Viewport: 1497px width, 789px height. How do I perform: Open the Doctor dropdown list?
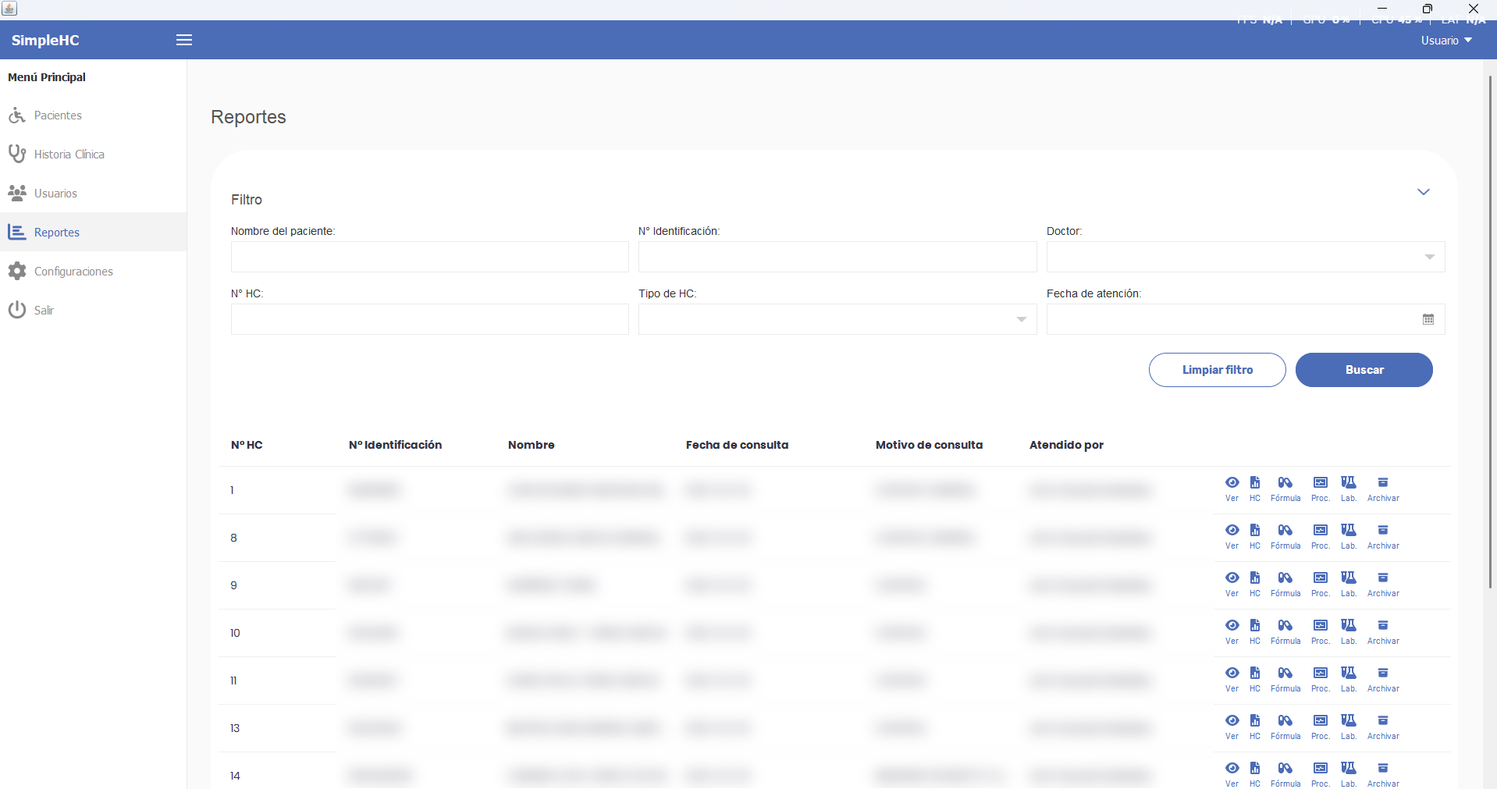pyautogui.click(x=1246, y=257)
